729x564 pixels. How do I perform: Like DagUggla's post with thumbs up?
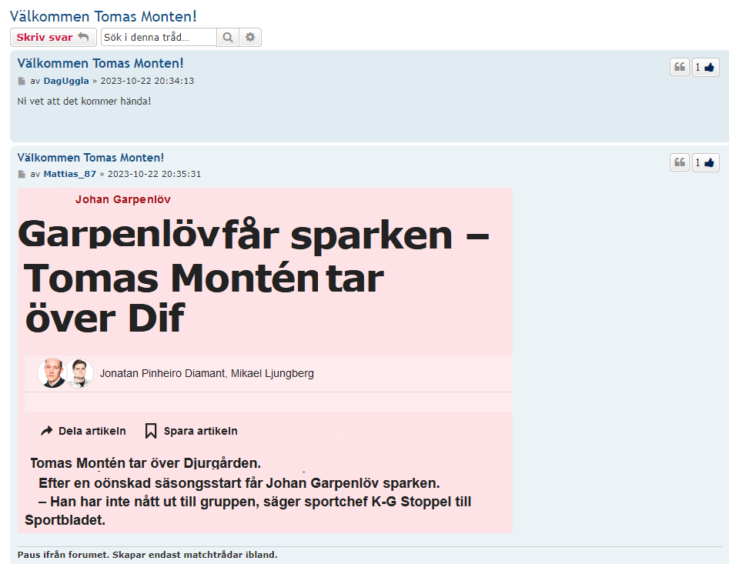(706, 68)
